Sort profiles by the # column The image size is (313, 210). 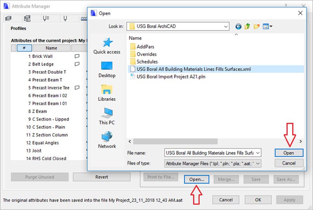tap(24, 48)
